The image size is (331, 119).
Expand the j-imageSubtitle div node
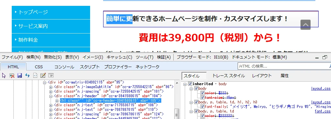(51, 87)
